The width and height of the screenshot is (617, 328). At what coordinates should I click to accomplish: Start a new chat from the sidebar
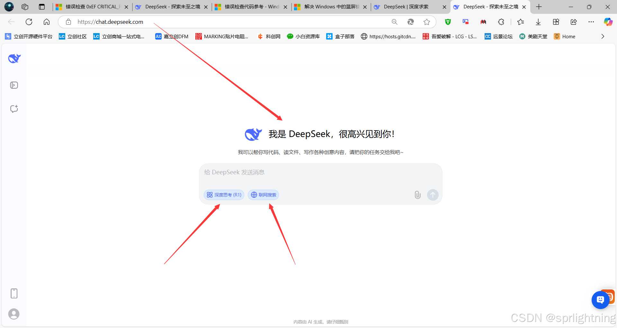pyautogui.click(x=14, y=109)
